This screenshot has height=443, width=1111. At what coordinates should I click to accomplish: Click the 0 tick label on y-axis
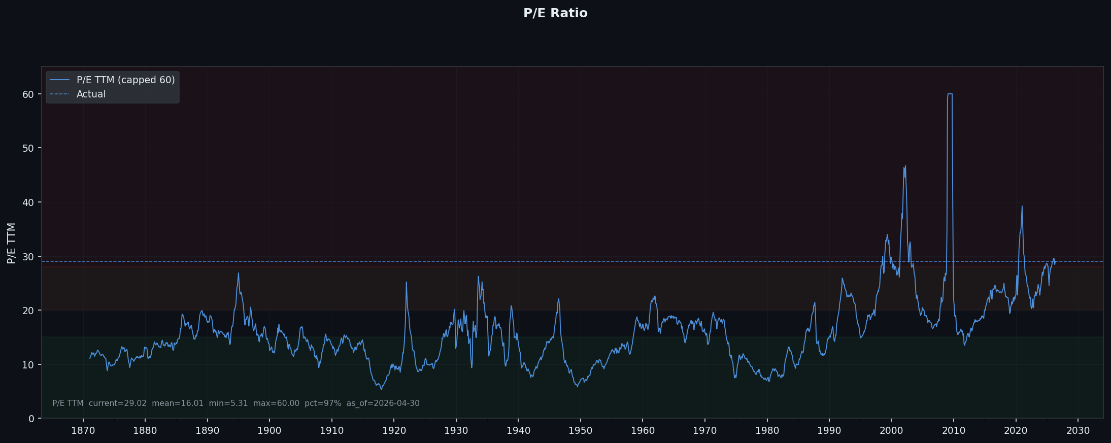31,419
